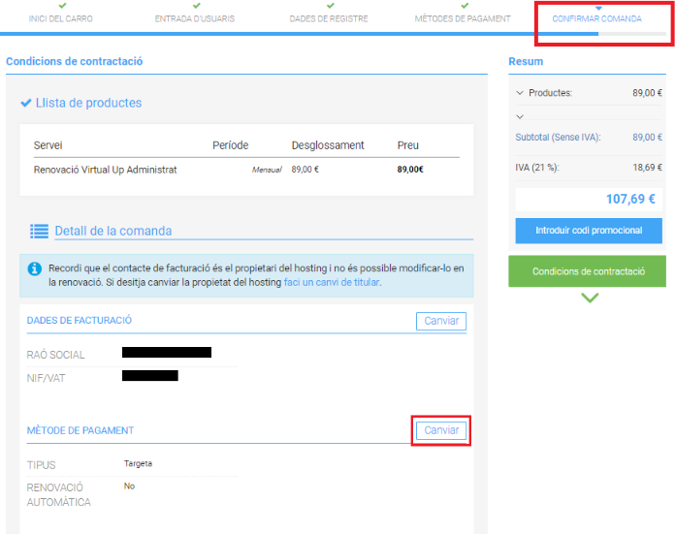Click the Servei column header

coord(48,145)
